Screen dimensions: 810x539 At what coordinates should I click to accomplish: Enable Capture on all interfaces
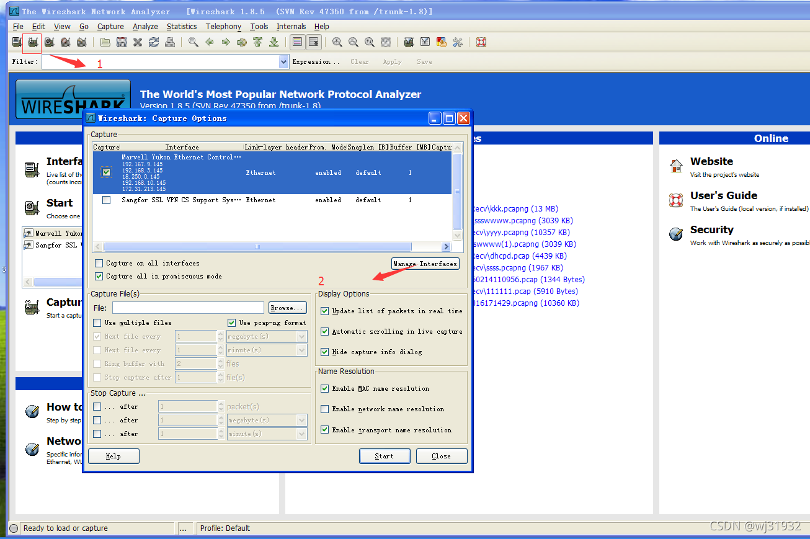99,263
